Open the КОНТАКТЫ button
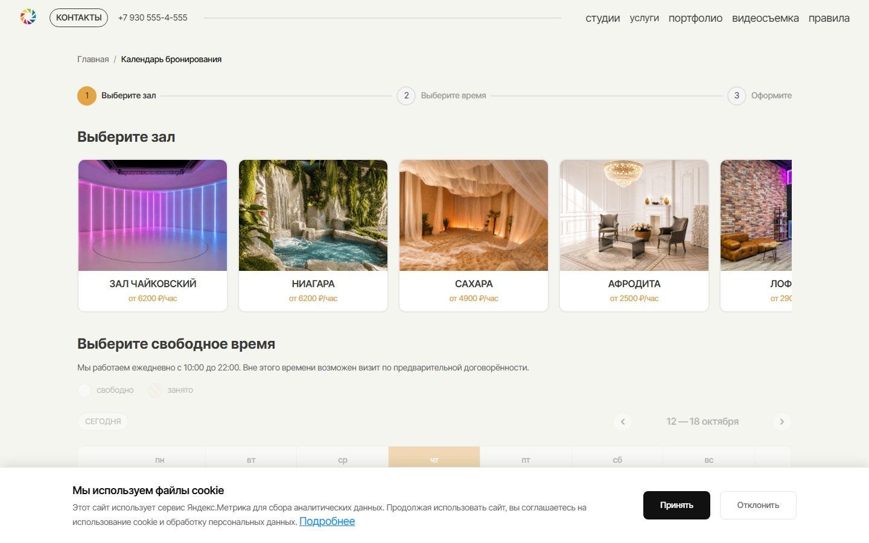This screenshot has width=869, height=543. (78, 17)
